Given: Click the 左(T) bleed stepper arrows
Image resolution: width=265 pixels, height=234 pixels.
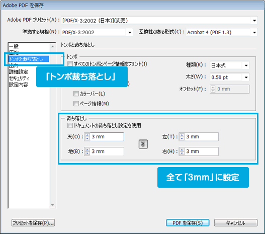Looking at the screenshot, I should point(182,136).
